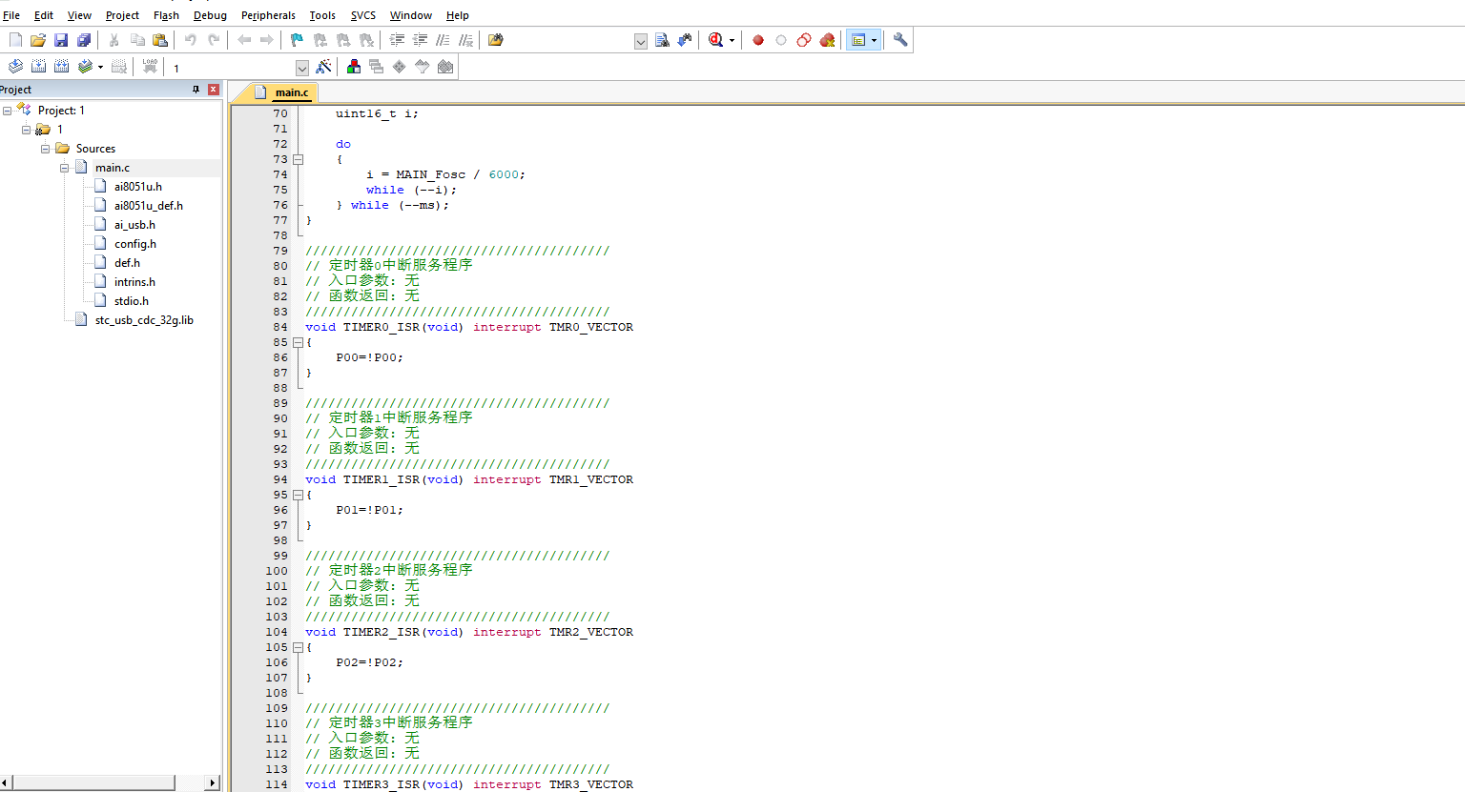Click the Project panel horizontal scrollbar thumb
The height and width of the screenshot is (792, 1465).
93,782
